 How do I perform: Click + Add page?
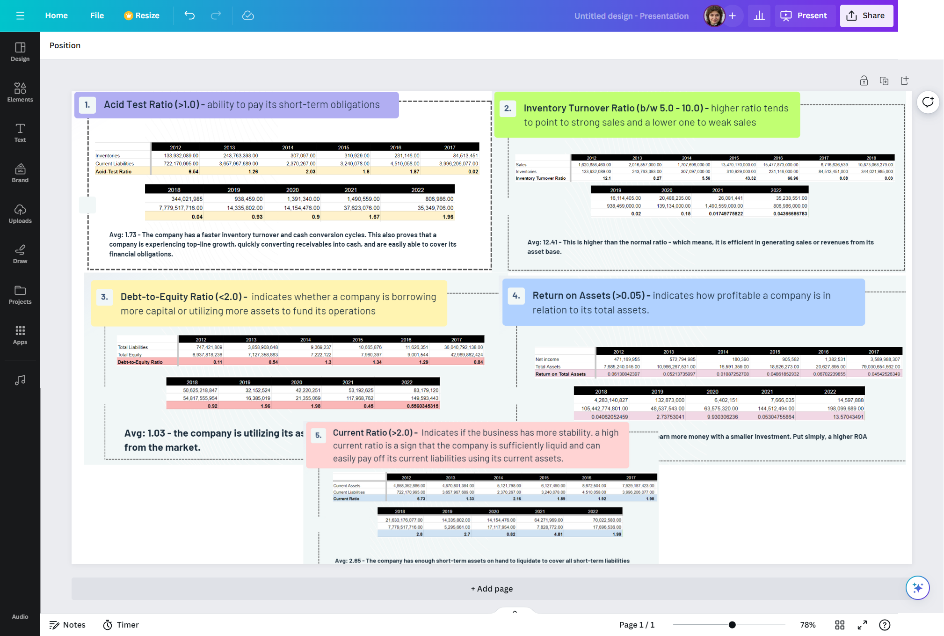[x=491, y=589]
